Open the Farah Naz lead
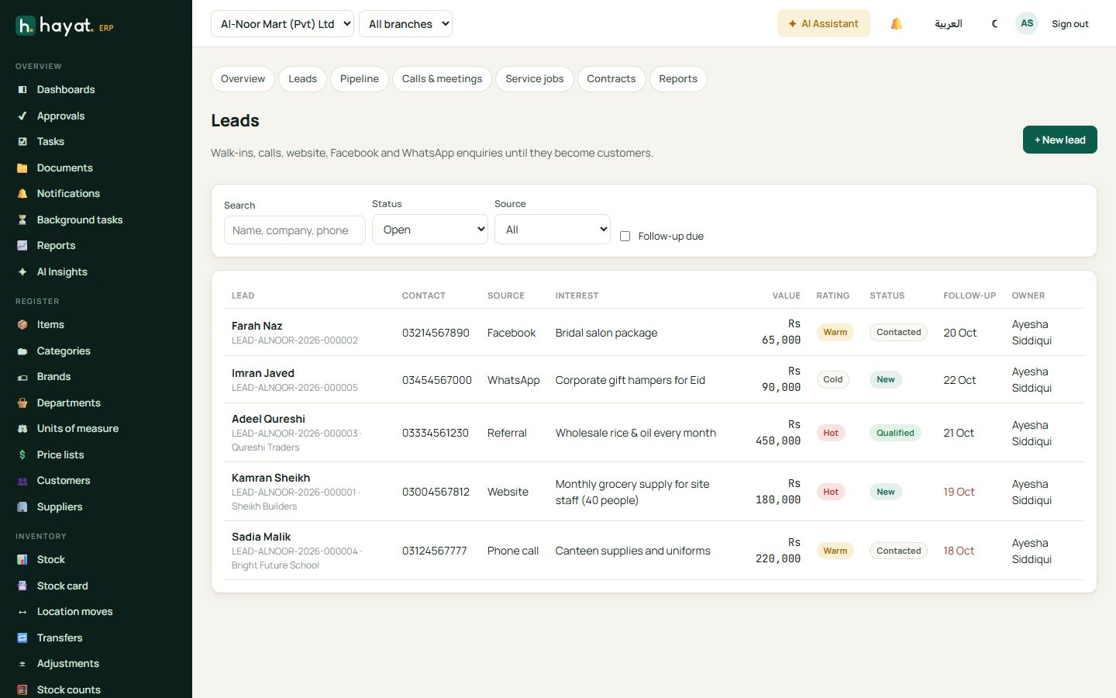The width and height of the screenshot is (1116, 698). 257,326
